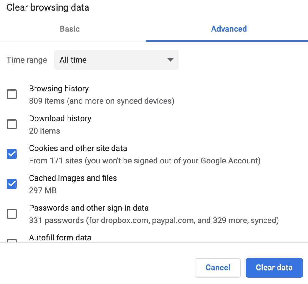Click the 'Autofill form data' label text
308x284 pixels.
point(60,238)
